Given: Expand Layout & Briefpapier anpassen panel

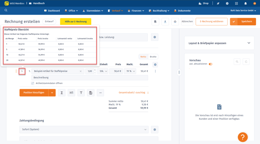Looking at the screenshot, I should tap(219, 43).
